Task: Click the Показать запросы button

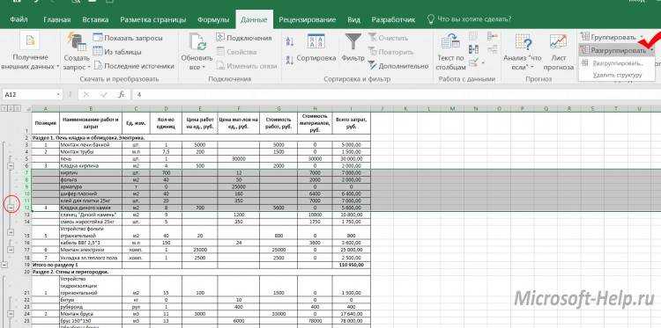Action: point(128,38)
